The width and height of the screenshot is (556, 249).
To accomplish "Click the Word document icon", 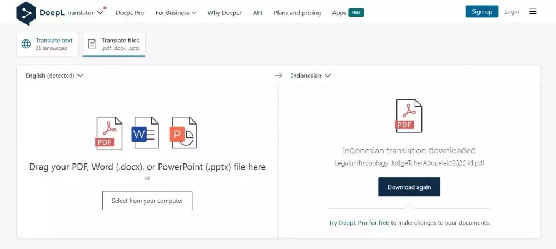I will [x=146, y=133].
